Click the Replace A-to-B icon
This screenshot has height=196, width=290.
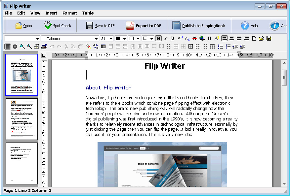point(96,47)
